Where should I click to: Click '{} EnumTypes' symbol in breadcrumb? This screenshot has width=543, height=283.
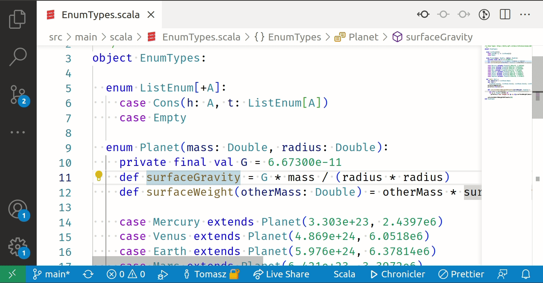287,37
